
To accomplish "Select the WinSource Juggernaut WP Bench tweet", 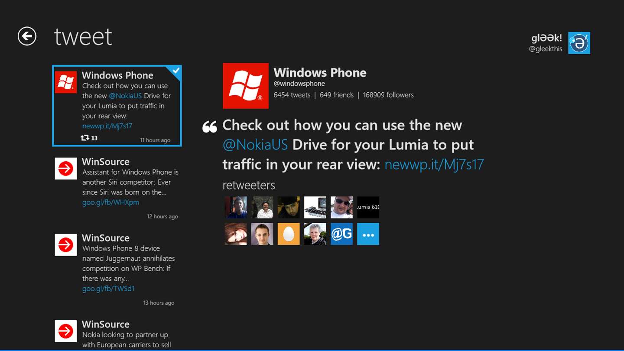I will click(x=117, y=270).
